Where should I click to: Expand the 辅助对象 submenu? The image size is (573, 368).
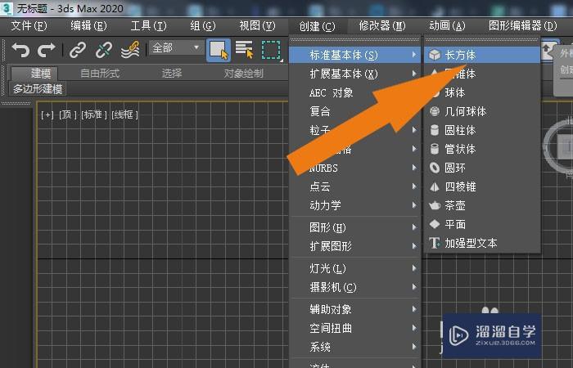coord(355,310)
